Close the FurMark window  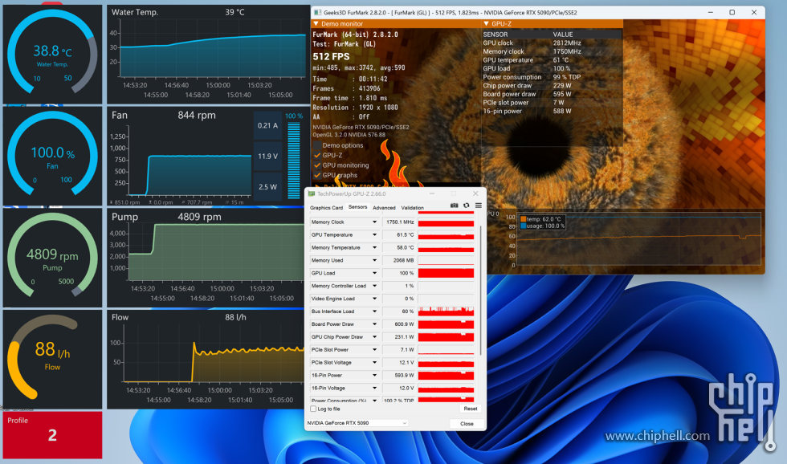(754, 13)
